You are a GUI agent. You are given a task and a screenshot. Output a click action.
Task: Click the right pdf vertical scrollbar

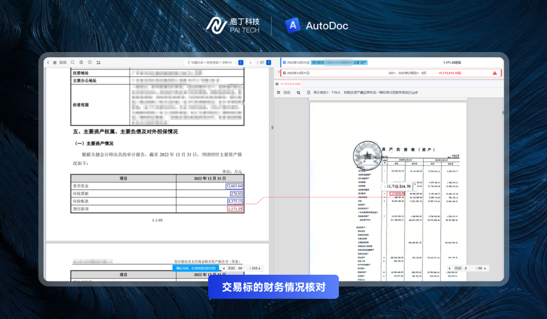503,113
